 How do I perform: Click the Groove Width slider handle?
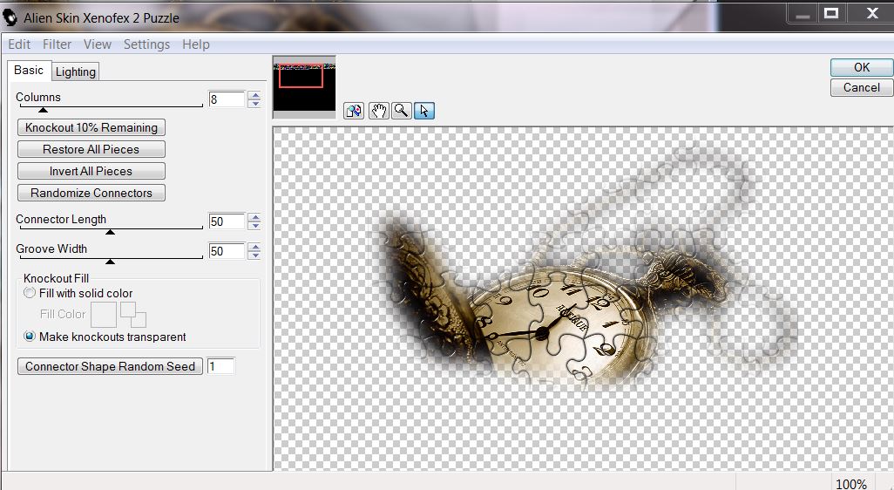point(110,262)
